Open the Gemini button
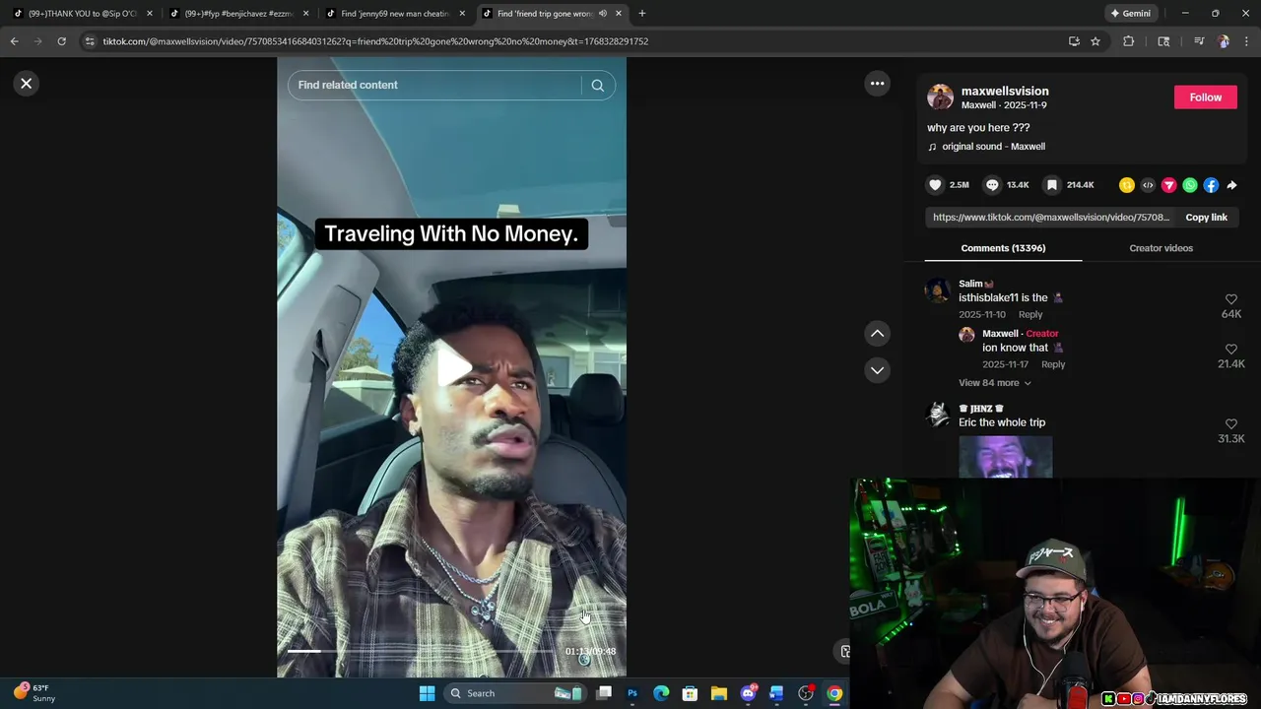The height and width of the screenshot is (709, 1261). tap(1131, 14)
